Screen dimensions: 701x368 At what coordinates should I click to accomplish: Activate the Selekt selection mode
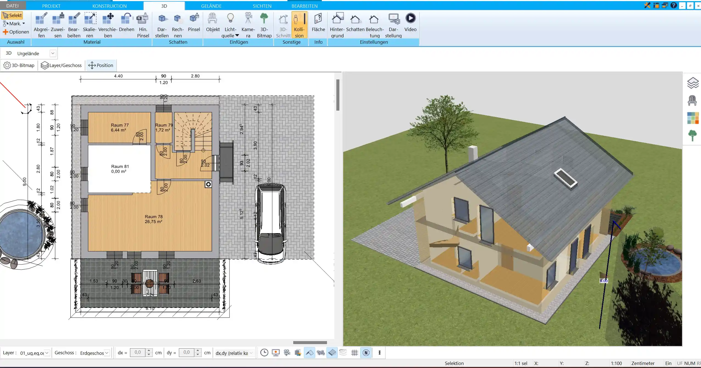tap(12, 15)
